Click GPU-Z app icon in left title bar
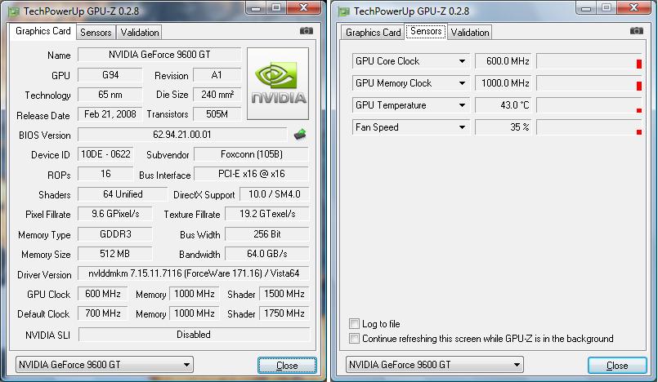Viewport: 658px width, 382px height. (x=14, y=11)
